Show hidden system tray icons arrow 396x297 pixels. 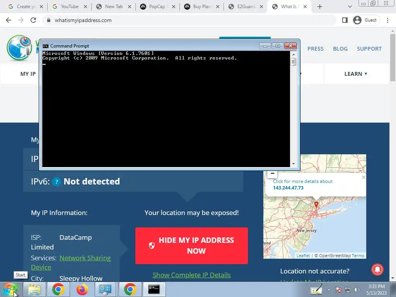(x=329, y=290)
